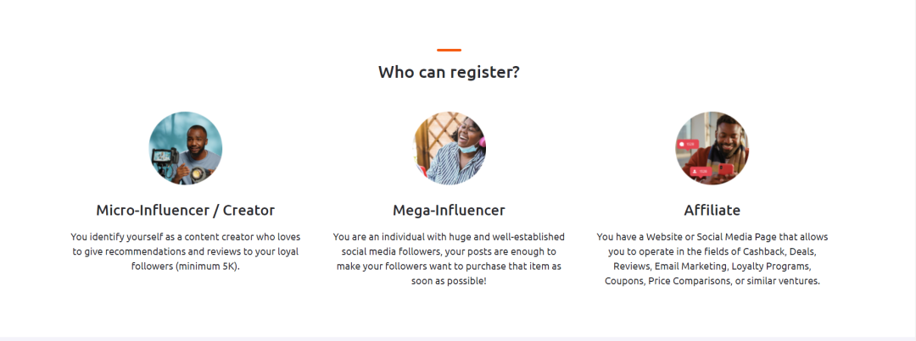Click the Micro-Influencer / Creator circular photo
The image size is (916, 341).
tap(186, 148)
